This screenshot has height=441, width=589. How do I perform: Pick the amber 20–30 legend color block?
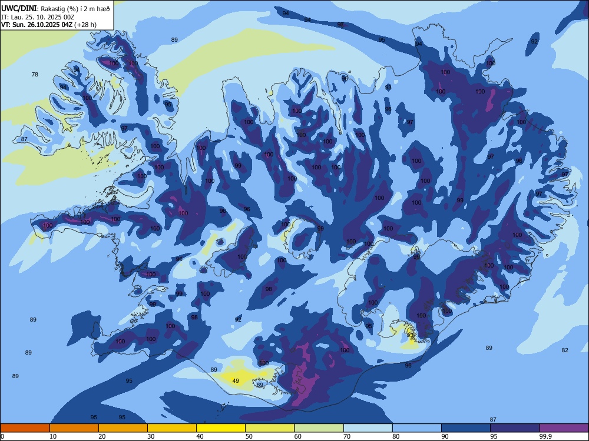click(123, 428)
